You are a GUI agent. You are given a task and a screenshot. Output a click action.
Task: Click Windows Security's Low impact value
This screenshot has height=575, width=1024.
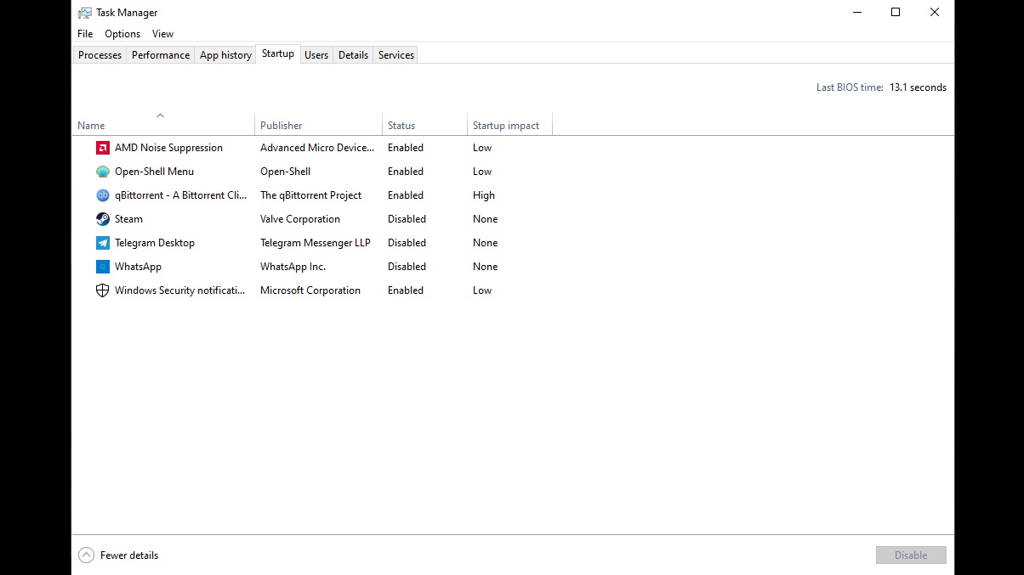pyautogui.click(x=482, y=290)
